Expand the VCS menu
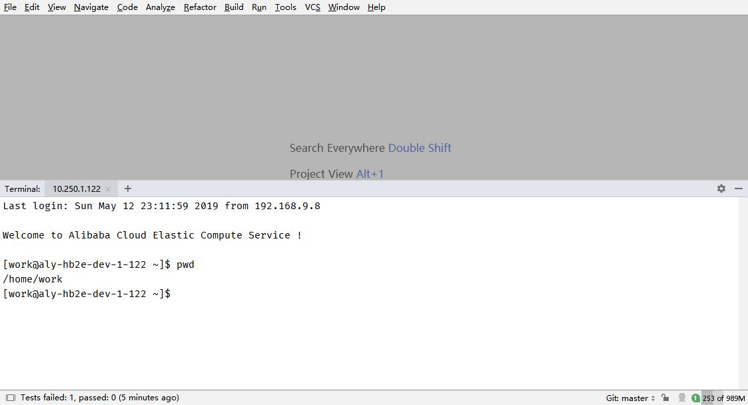Image resolution: width=748 pixels, height=405 pixels. click(312, 7)
